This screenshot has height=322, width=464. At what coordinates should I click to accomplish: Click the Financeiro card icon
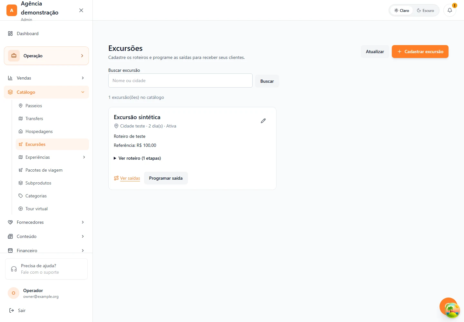pos(10,251)
